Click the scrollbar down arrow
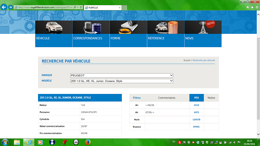The height and width of the screenshot is (146, 260). [258, 134]
